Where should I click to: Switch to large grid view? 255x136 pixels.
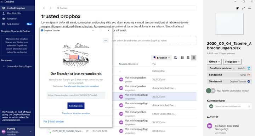[x=188, y=58]
